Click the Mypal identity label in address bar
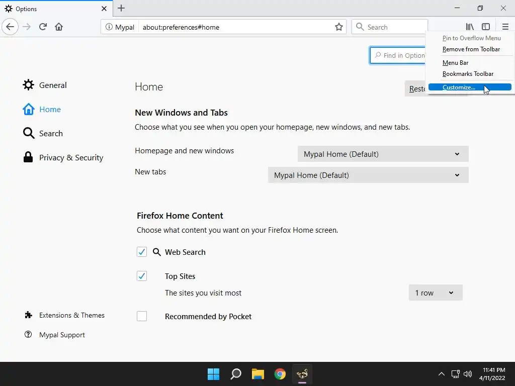 coord(125,27)
